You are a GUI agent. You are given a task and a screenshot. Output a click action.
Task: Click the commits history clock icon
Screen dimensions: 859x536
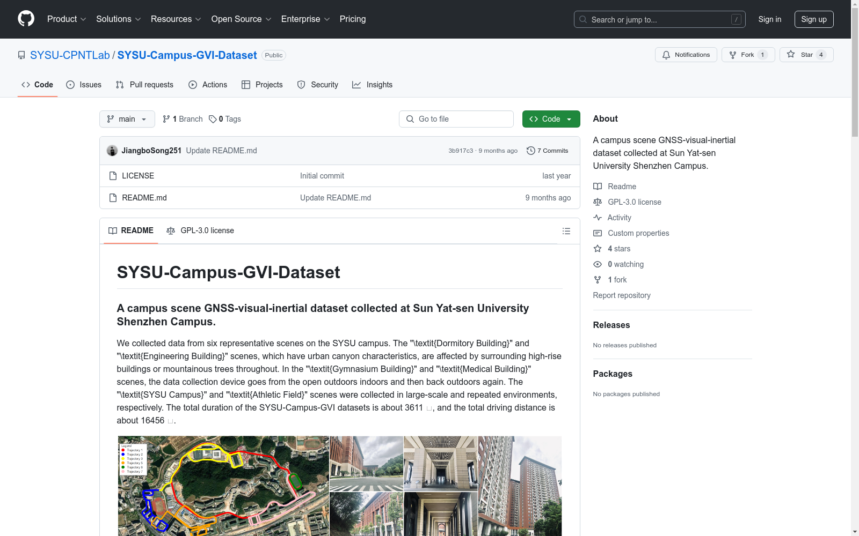(x=531, y=151)
